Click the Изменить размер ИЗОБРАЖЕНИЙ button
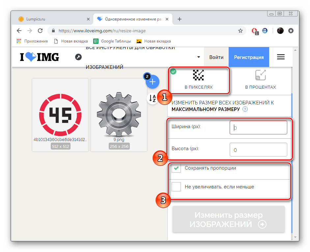This screenshot has width=310, height=252. (x=229, y=219)
